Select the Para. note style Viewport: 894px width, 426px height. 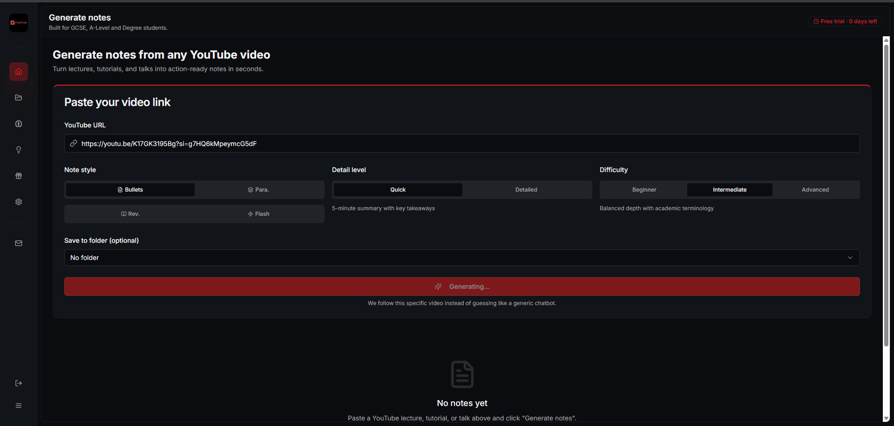pyautogui.click(x=258, y=190)
